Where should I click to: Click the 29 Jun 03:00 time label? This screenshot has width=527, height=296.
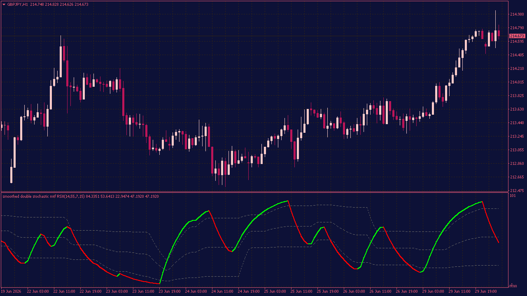point(433,291)
